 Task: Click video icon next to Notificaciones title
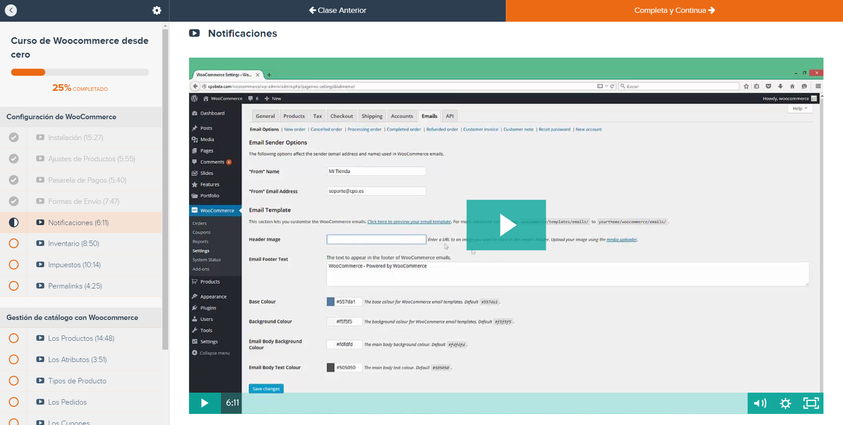194,33
